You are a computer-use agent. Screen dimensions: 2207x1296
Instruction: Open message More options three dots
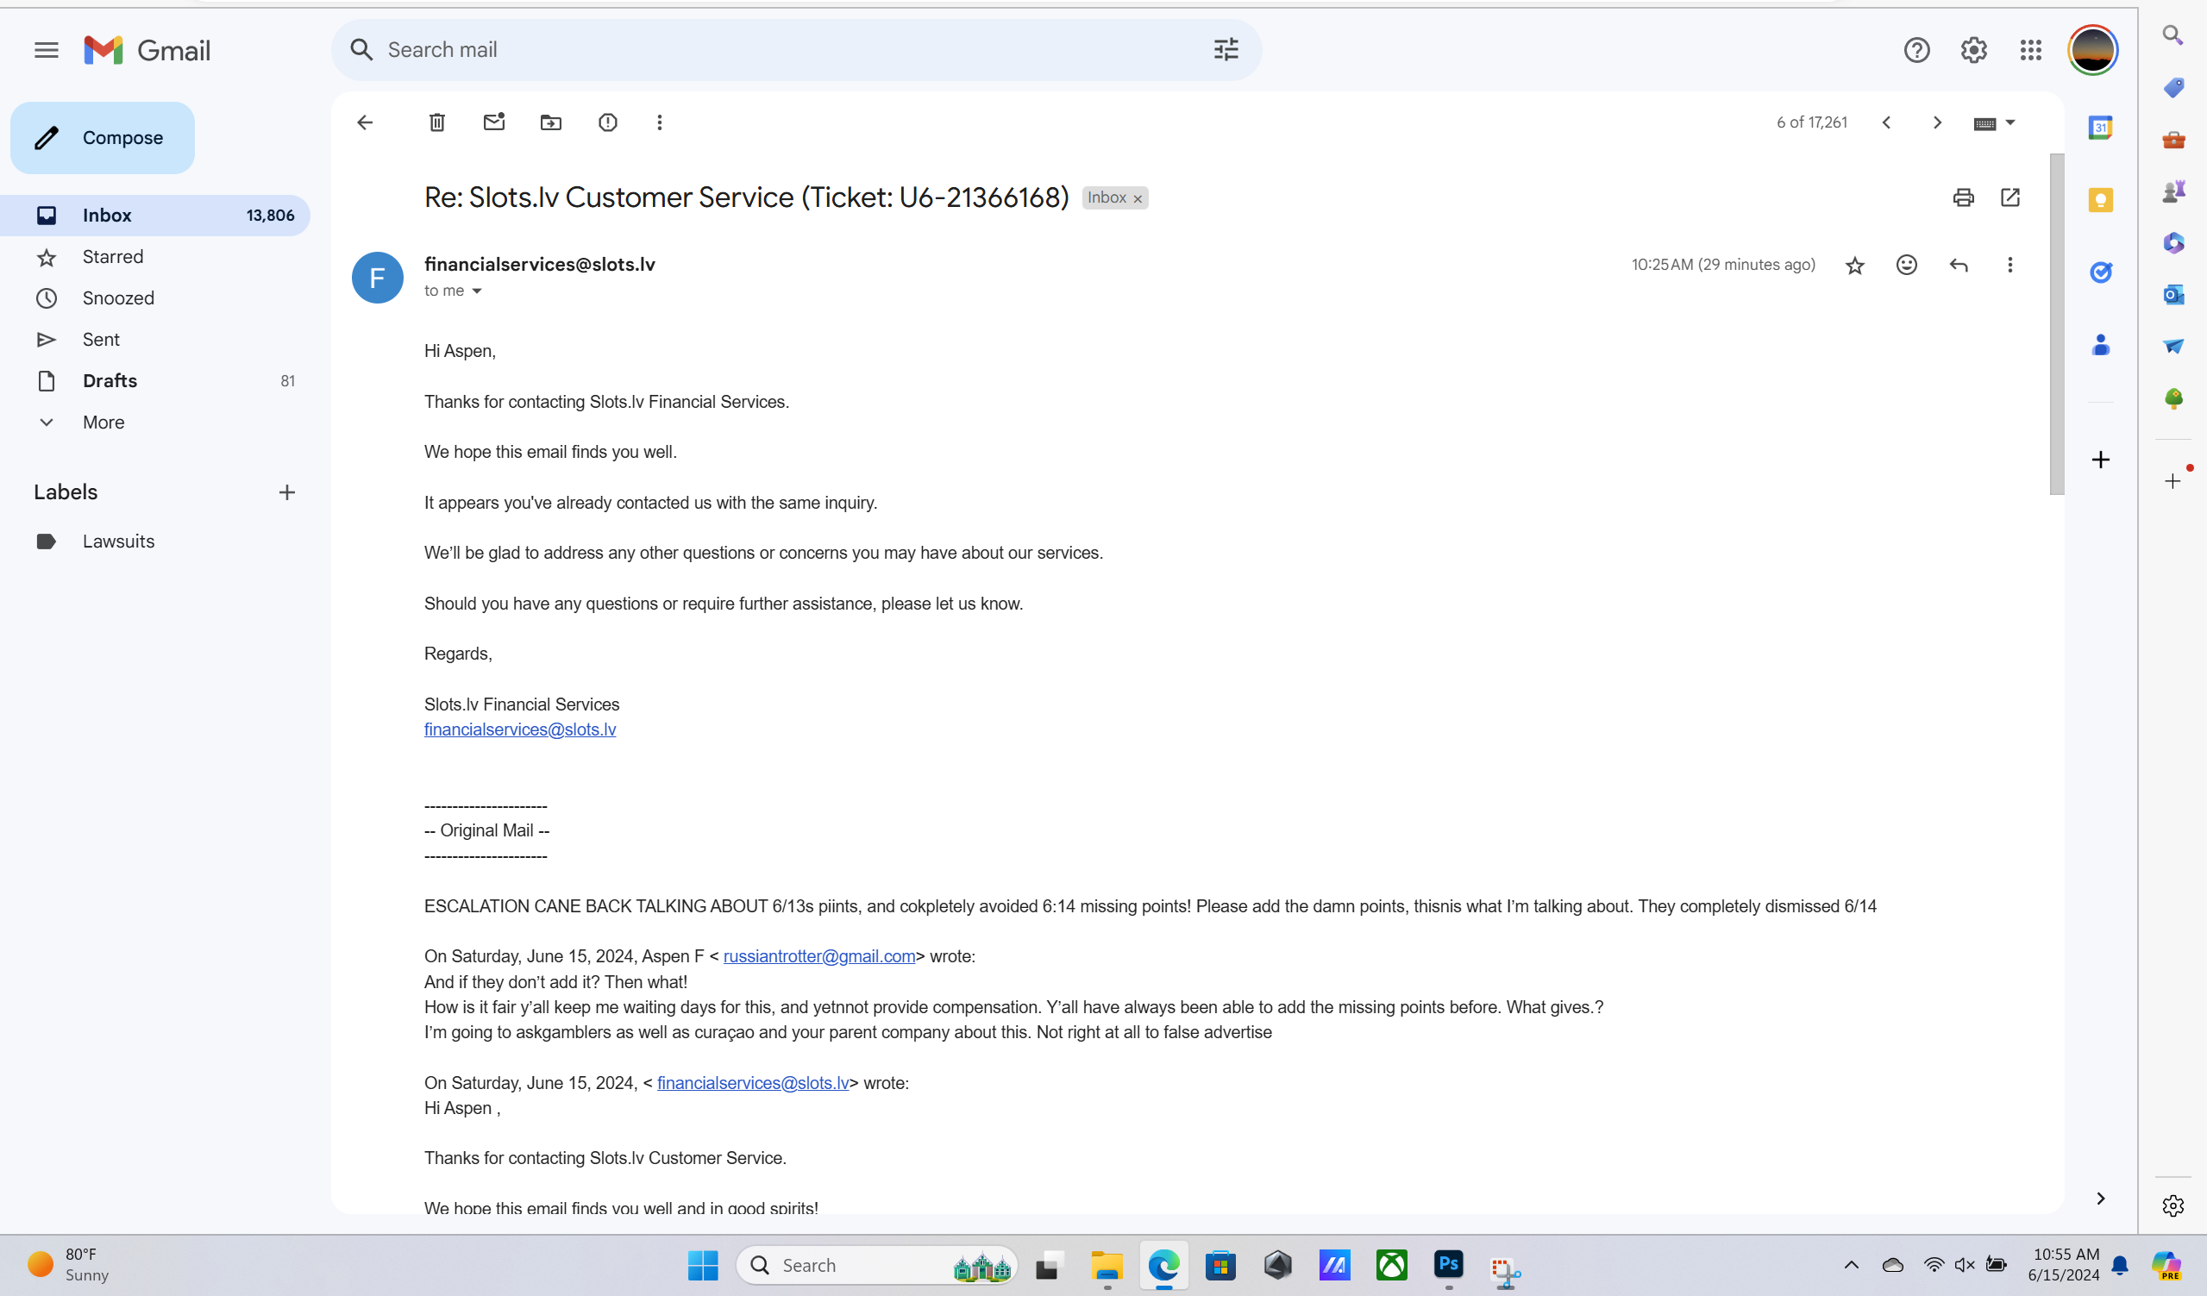[x=2010, y=265]
